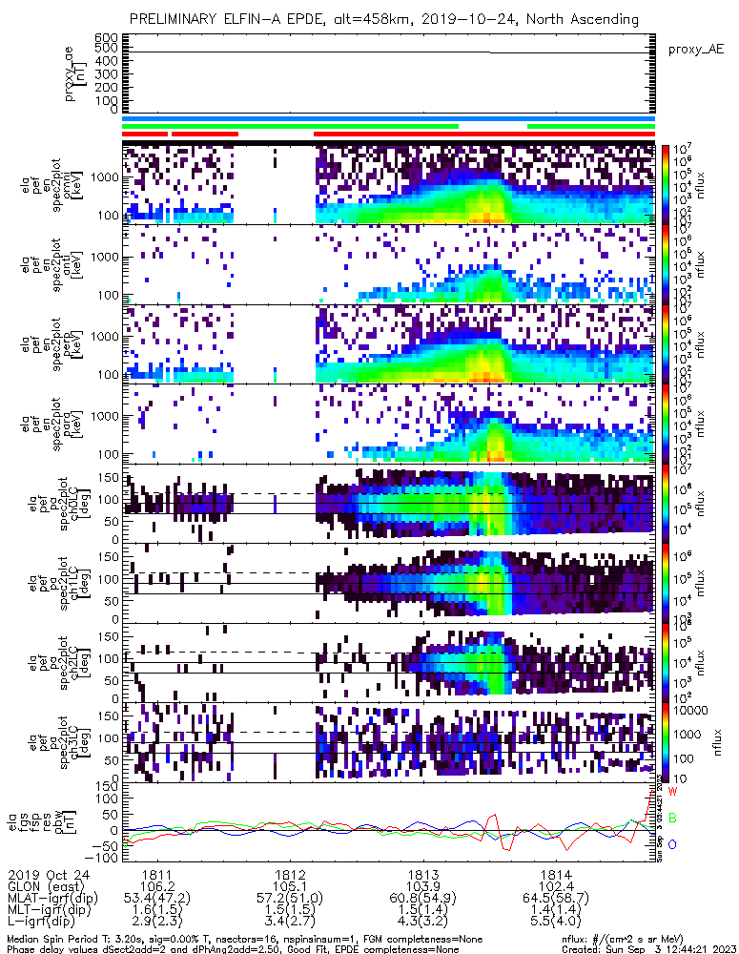Click the red W legend letter
The height and width of the screenshot is (954, 739).
tap(672, 792)
